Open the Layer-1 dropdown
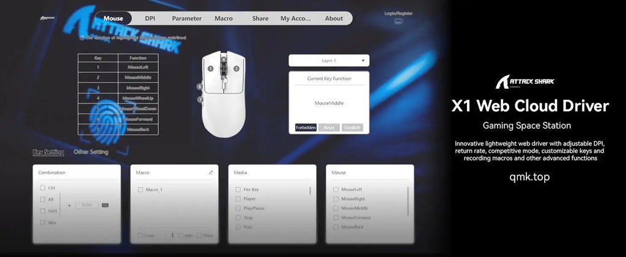 click(x=329, y=61)
